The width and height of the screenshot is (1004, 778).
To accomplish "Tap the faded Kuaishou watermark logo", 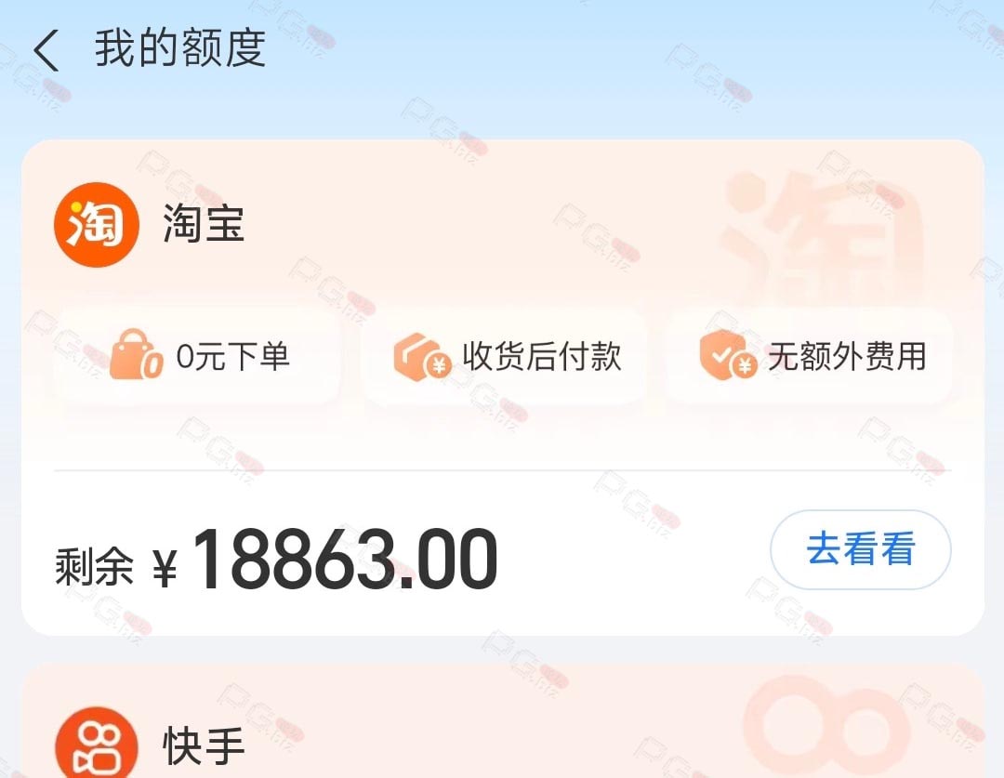I will [826, 726].
